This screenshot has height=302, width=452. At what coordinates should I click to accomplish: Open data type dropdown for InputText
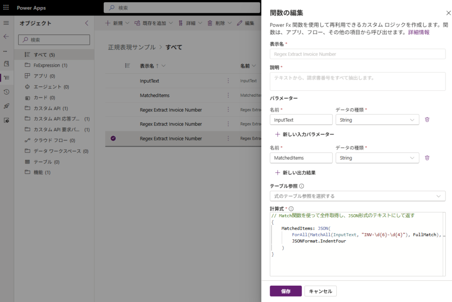377,120
